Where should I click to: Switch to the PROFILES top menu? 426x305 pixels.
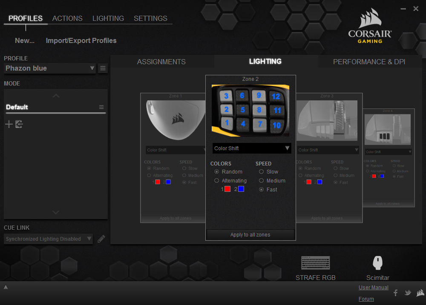(x=26, y=18)
